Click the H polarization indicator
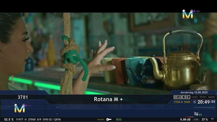Image resolution: width=217 pixels, height=122 pixels. click(x=25, y=119)
